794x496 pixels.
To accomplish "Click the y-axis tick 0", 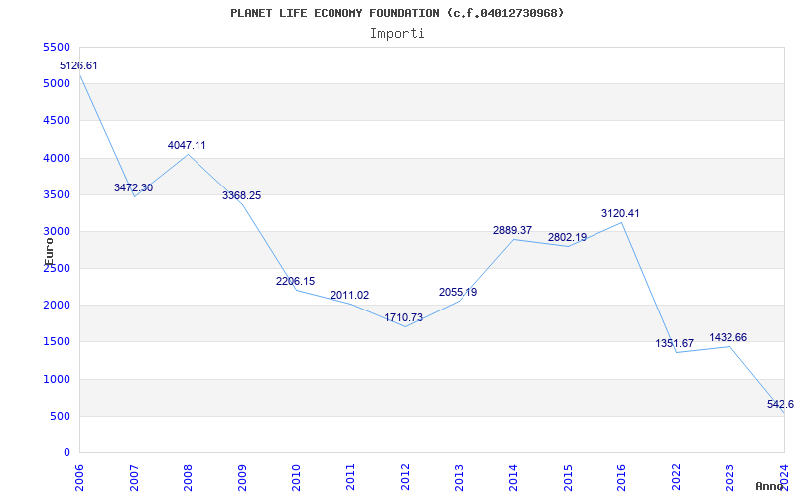I will (66, 453).
